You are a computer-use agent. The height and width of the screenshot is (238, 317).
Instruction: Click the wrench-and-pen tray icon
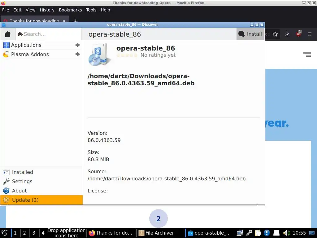(249, 233)
